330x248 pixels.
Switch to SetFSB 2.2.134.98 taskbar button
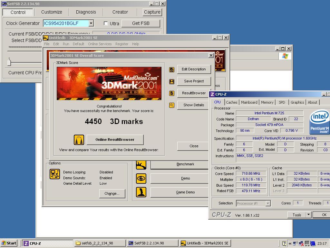pos(153,243)
